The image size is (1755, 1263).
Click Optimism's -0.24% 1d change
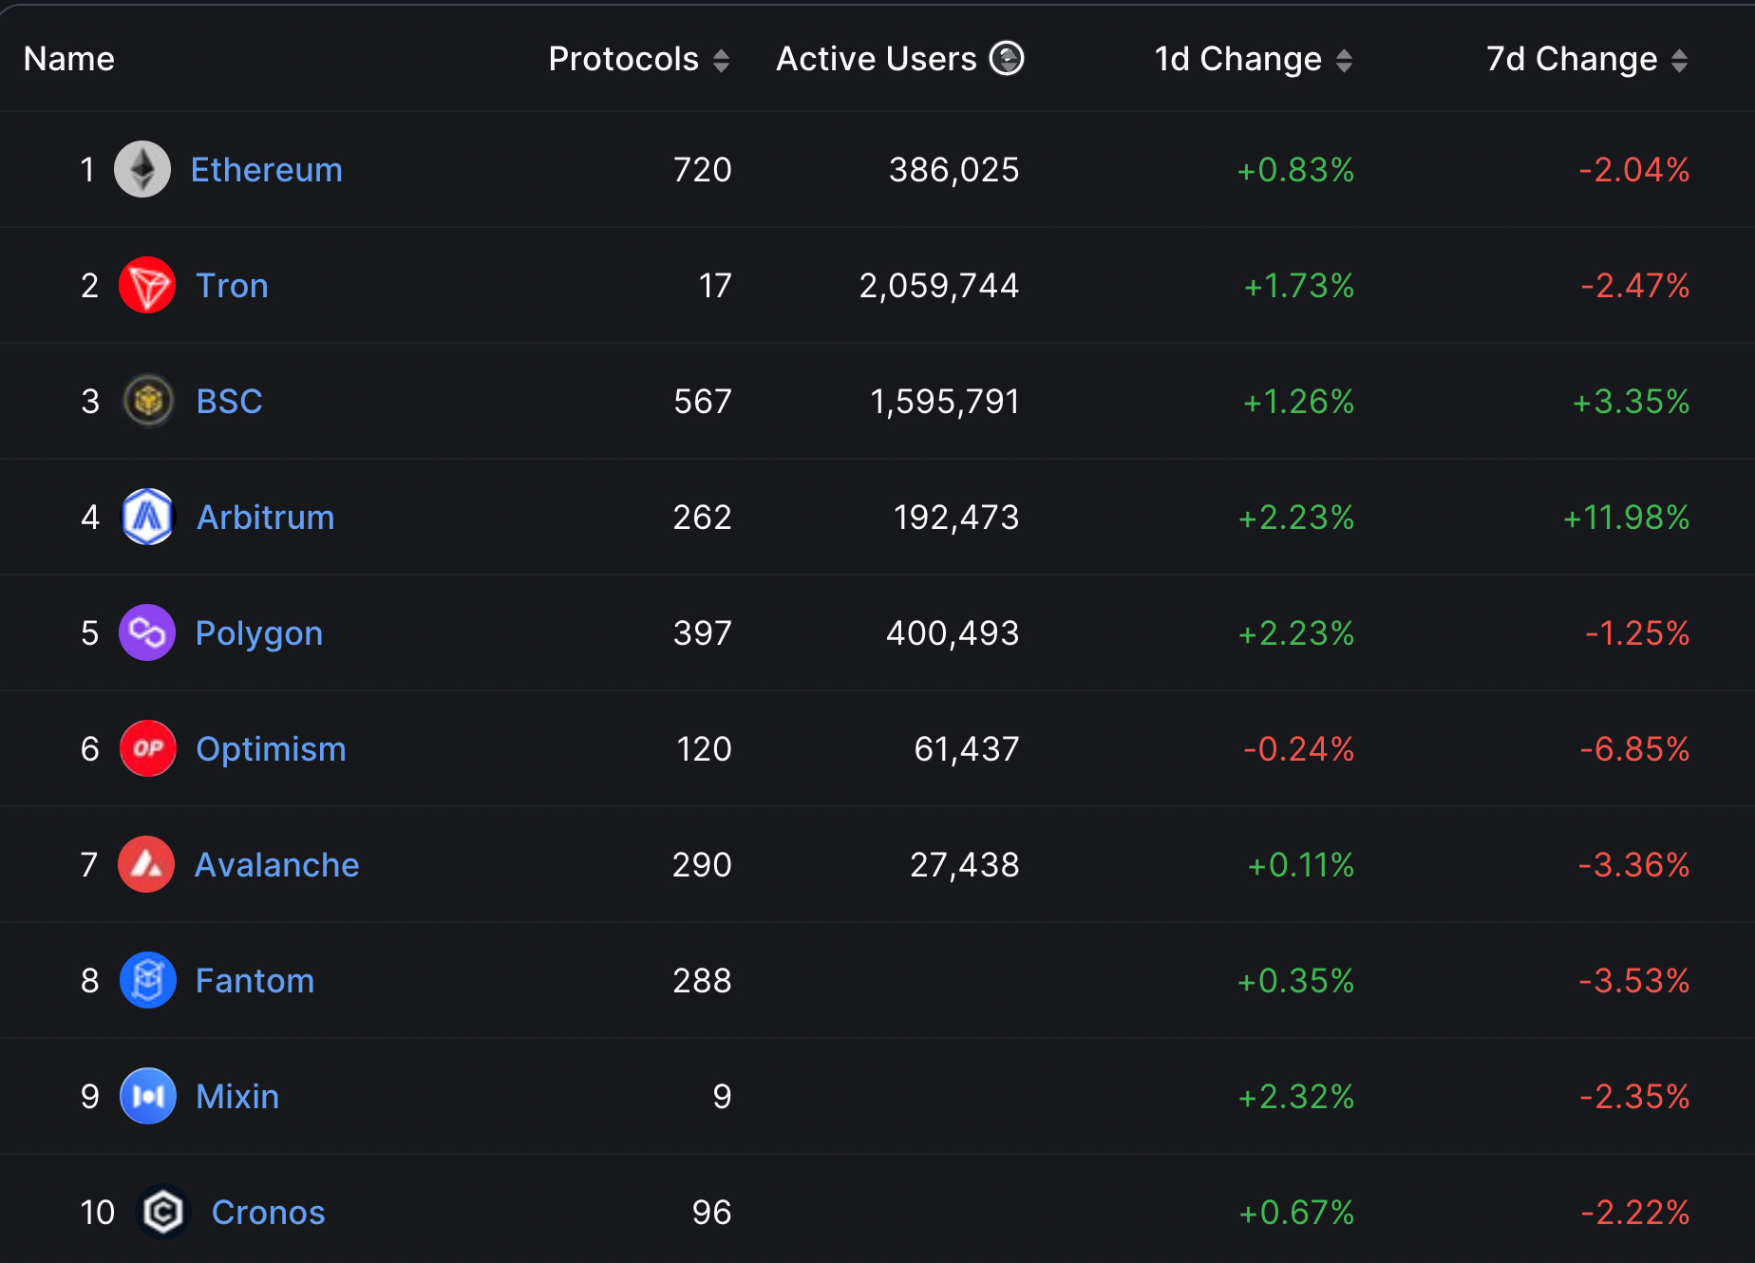click(1299, 749)
